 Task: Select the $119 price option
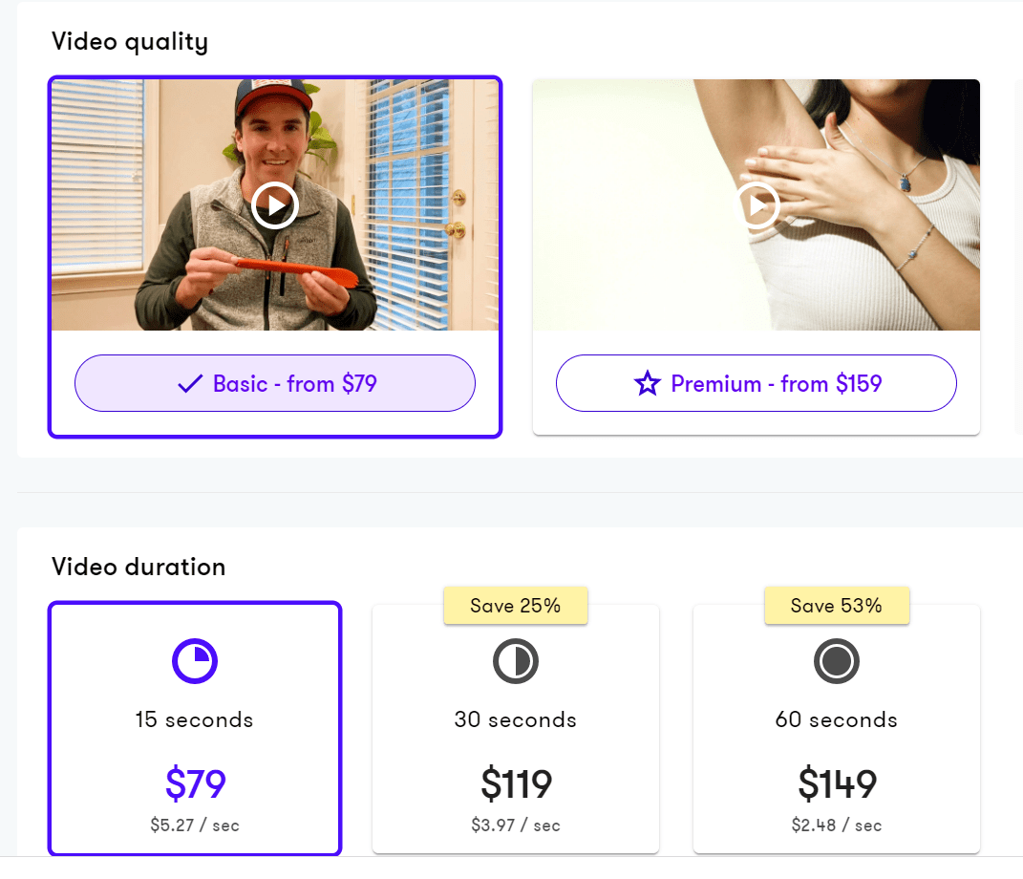(x=516, y=783)
